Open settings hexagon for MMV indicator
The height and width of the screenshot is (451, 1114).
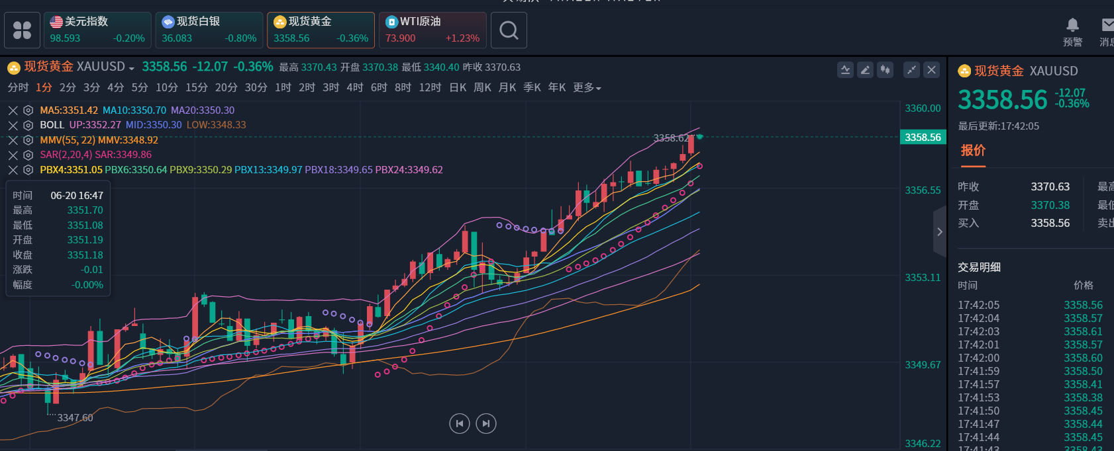tap(28, 140)
